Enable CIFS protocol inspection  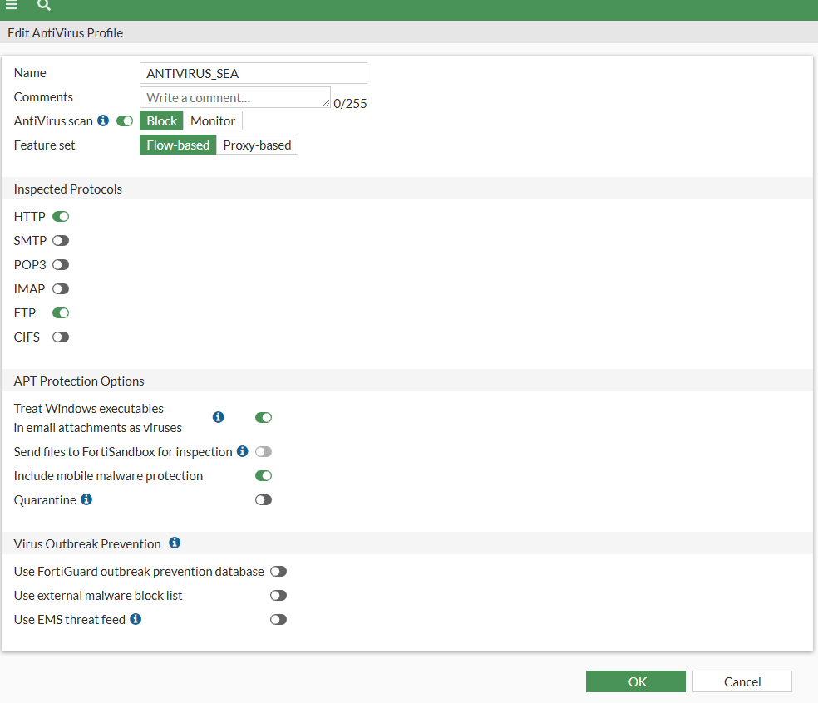click(x=61, y=337)
